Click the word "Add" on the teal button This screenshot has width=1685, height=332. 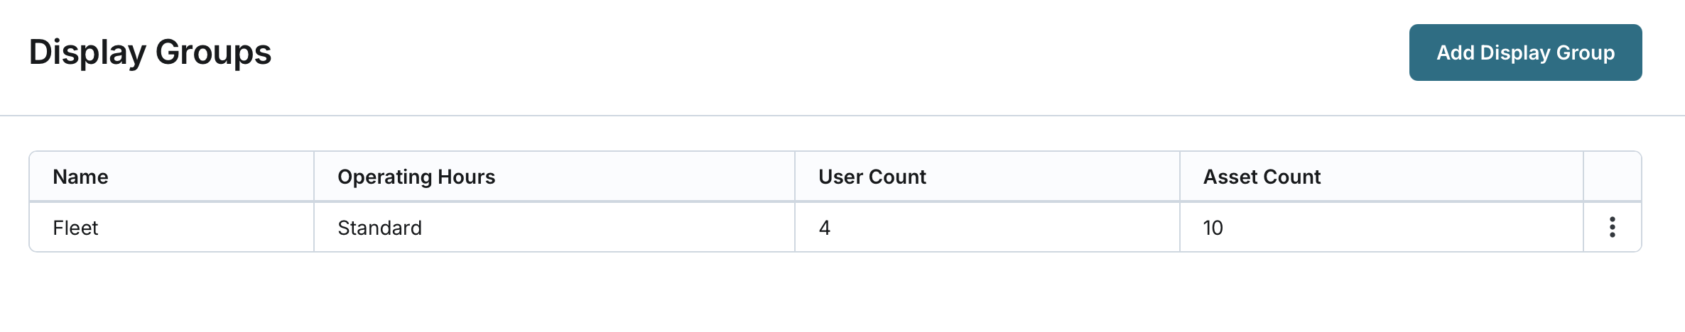click(x=1455, y=52)
